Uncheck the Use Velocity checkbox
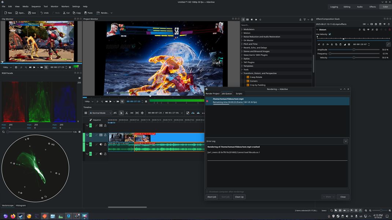This screenshot has height=220, width=392. (330, 34)
